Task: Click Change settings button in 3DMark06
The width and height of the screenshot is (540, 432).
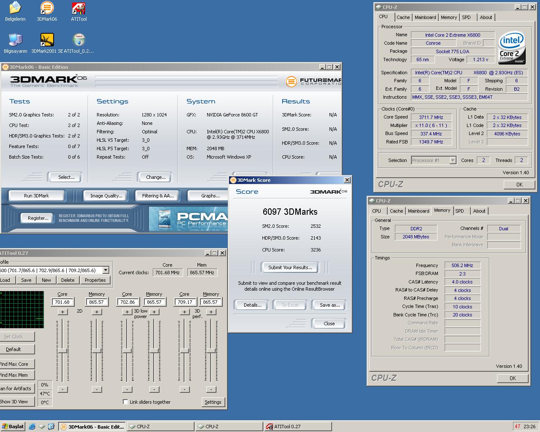Action: pos(156,177)
